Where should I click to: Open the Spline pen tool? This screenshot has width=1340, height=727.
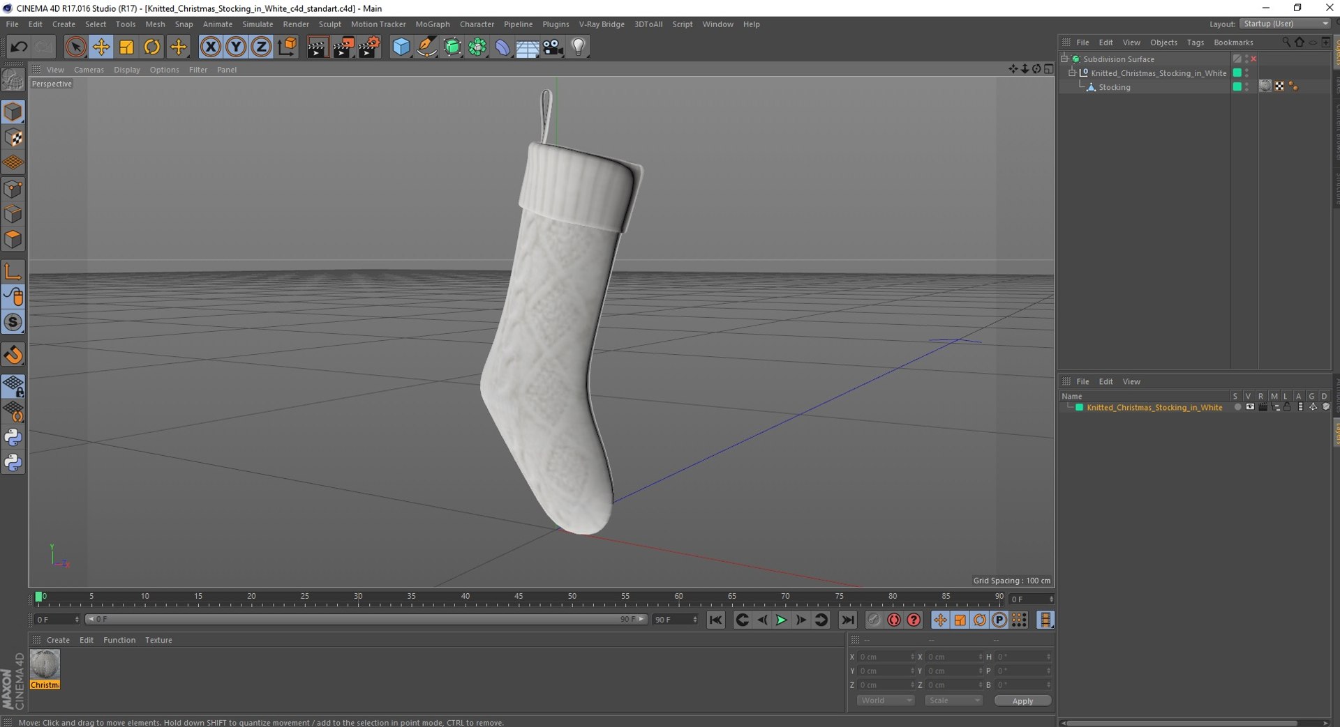426,47
